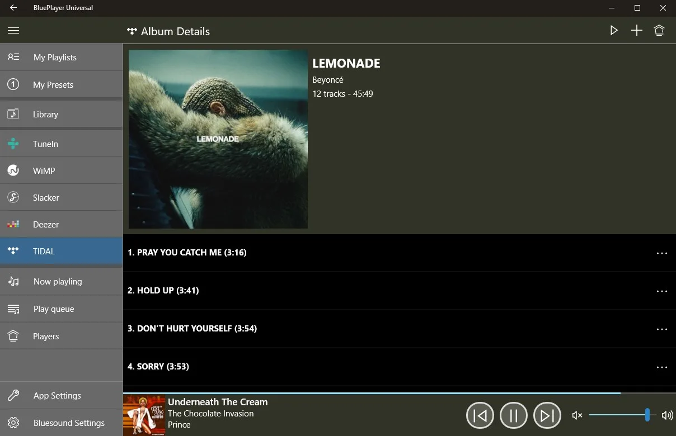The height and width of the screenshot is (436, 676).
Task: Click the LEMONADE album title heading
Action: pyautogui.click(x=346, y=63)
